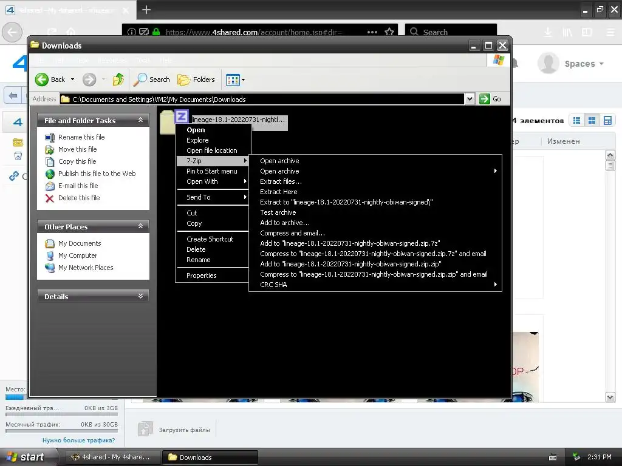Open the Views dropdown in Explorer toolbar
The width and height of the screenshot is (622, 466).
(235, 79)
